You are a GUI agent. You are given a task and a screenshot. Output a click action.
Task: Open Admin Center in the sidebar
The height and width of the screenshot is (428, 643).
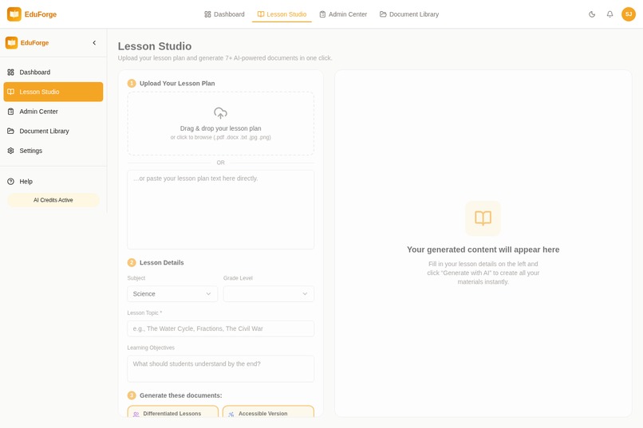(x=53, y=112)
